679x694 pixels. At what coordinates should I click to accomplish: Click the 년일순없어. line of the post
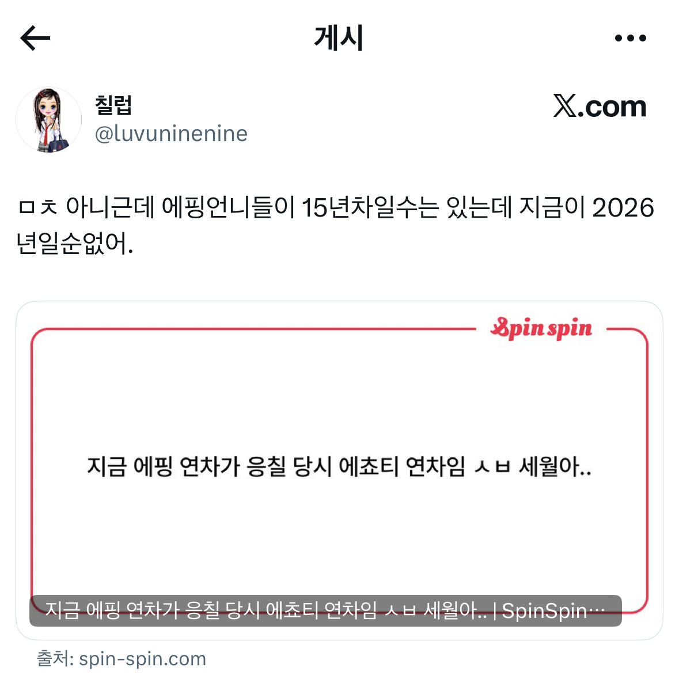tap(75, 244)
